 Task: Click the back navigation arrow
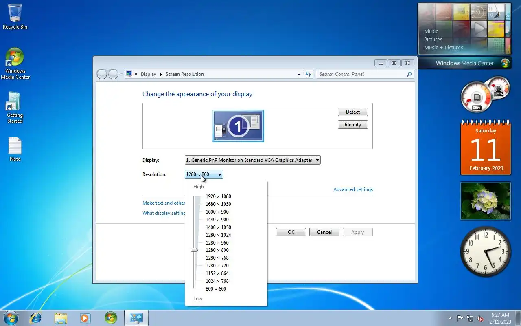102,74
